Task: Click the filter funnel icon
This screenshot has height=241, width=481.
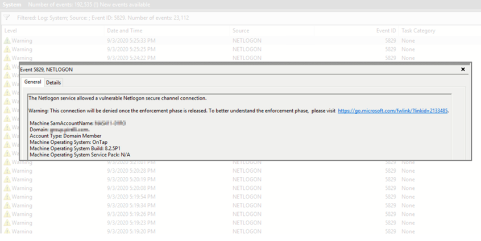Action: tap(7, 18)
